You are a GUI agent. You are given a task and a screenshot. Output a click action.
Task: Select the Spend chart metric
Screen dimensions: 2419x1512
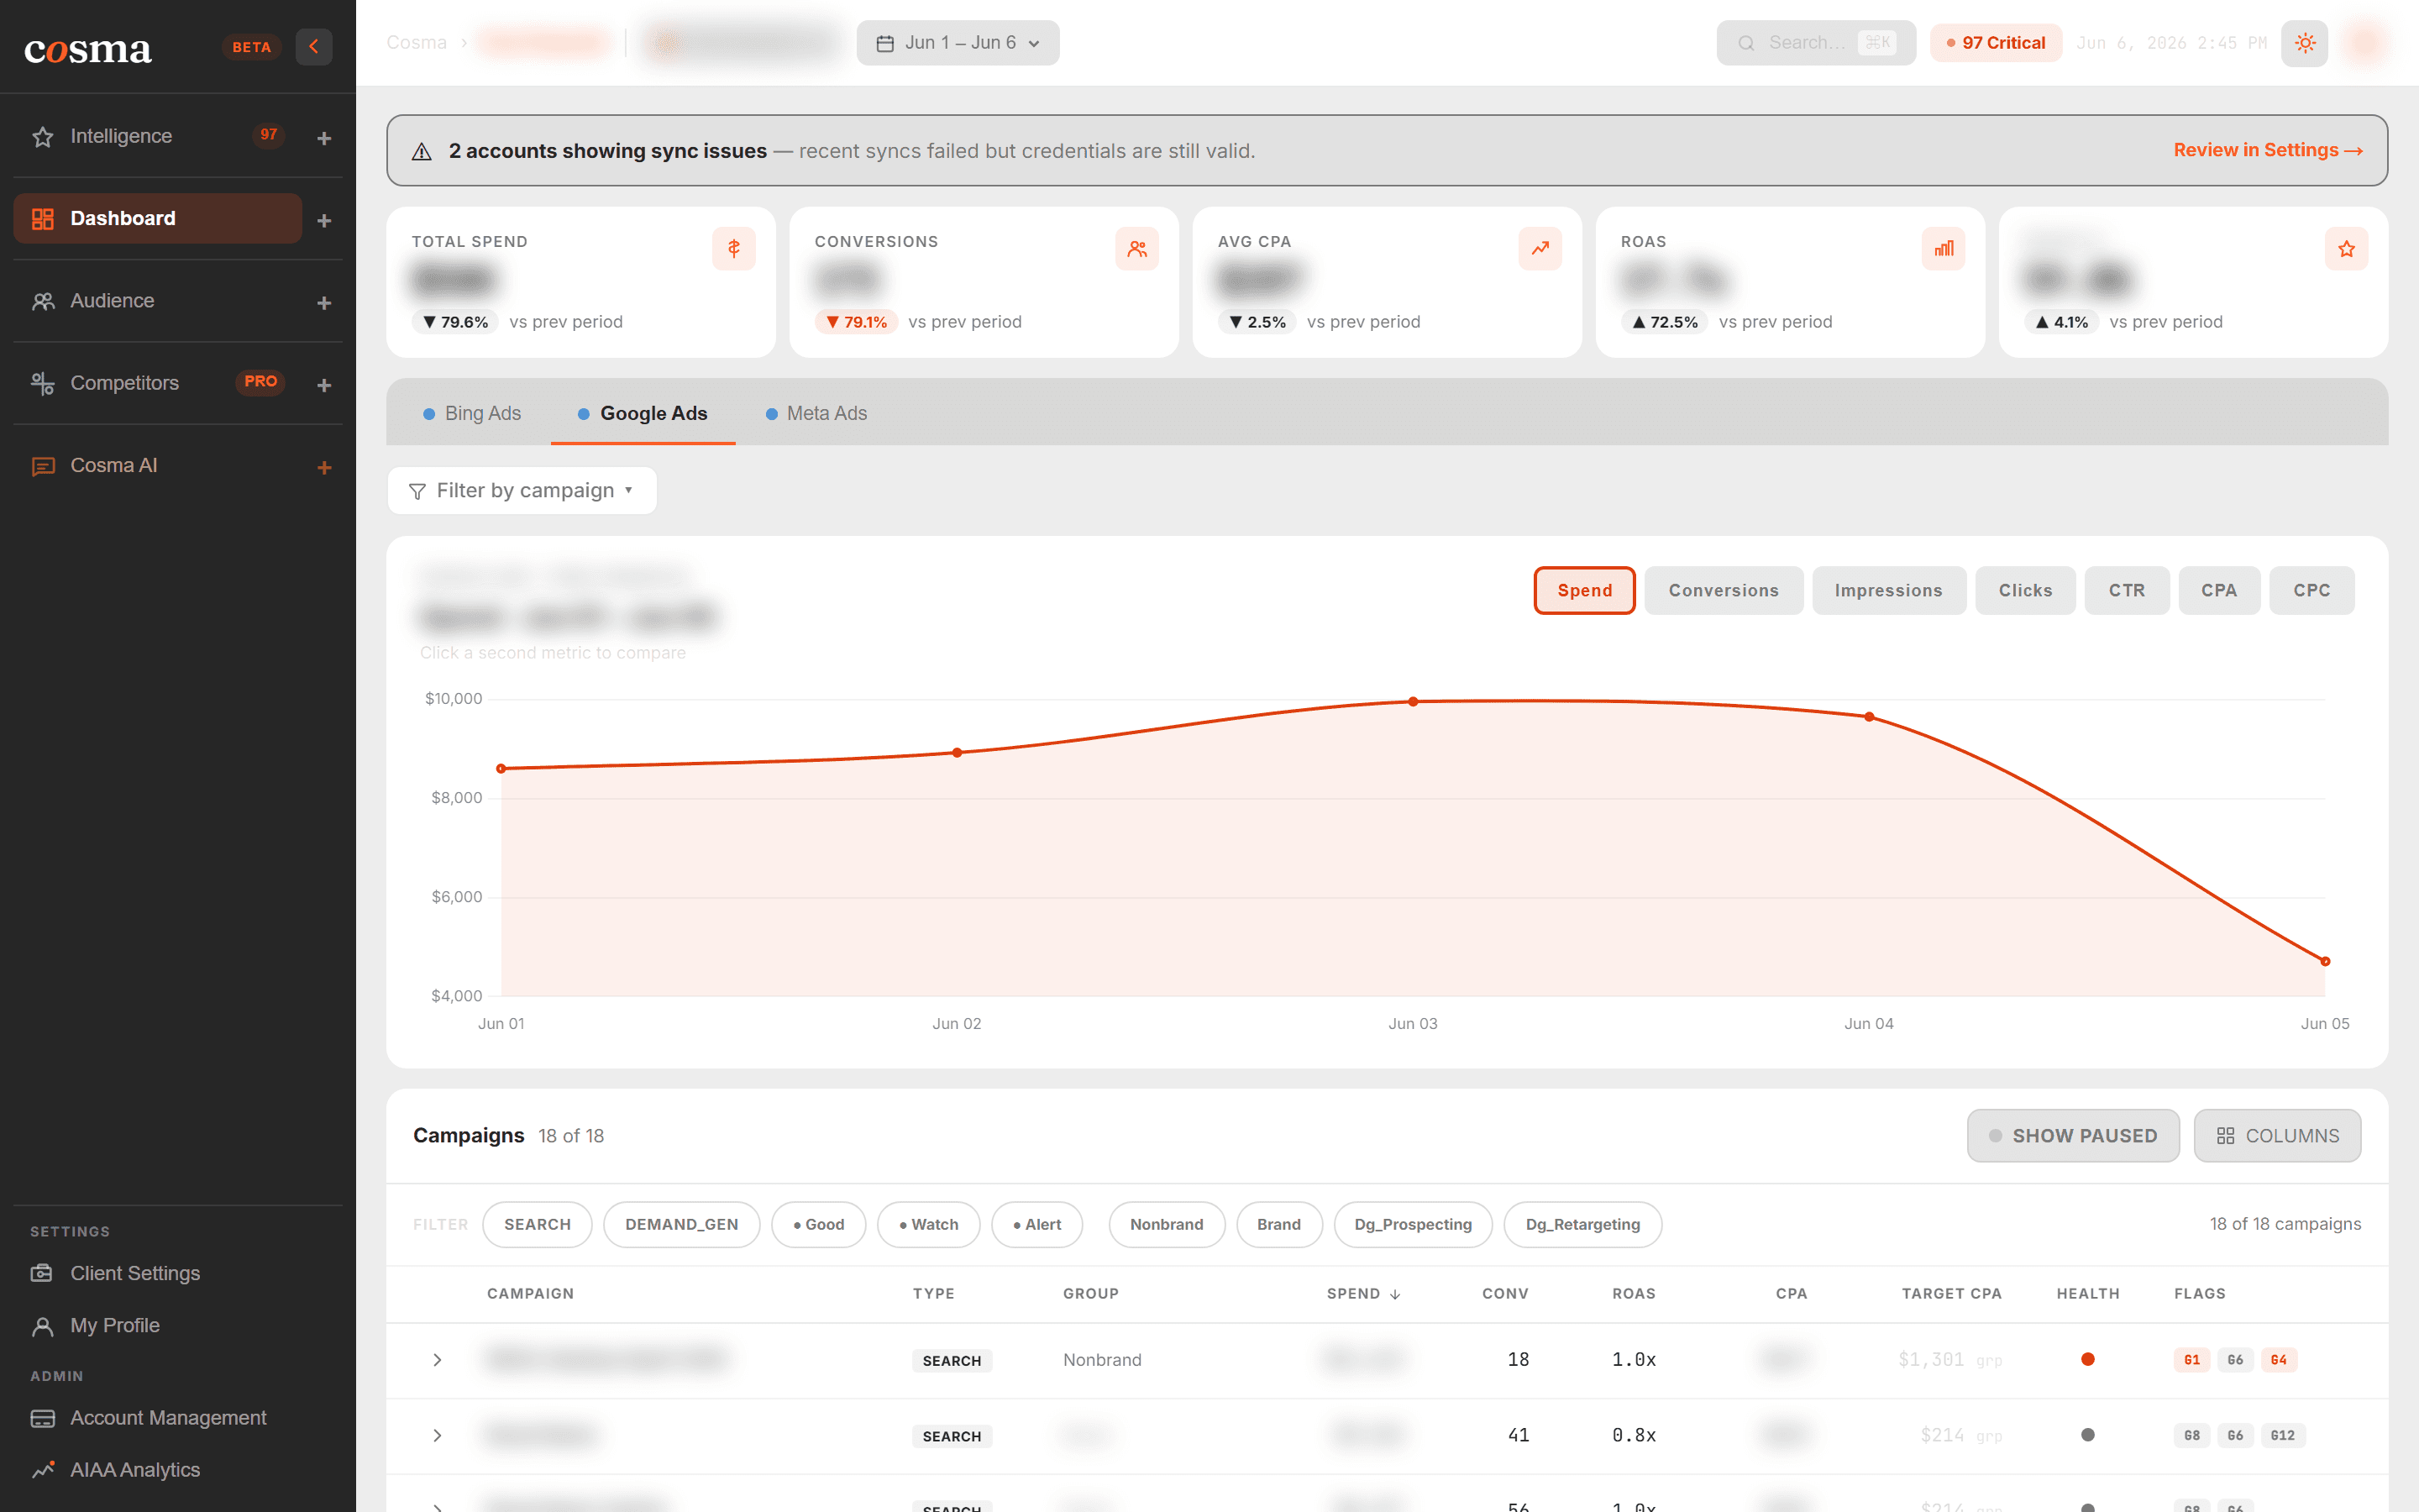click(1584, 591)
